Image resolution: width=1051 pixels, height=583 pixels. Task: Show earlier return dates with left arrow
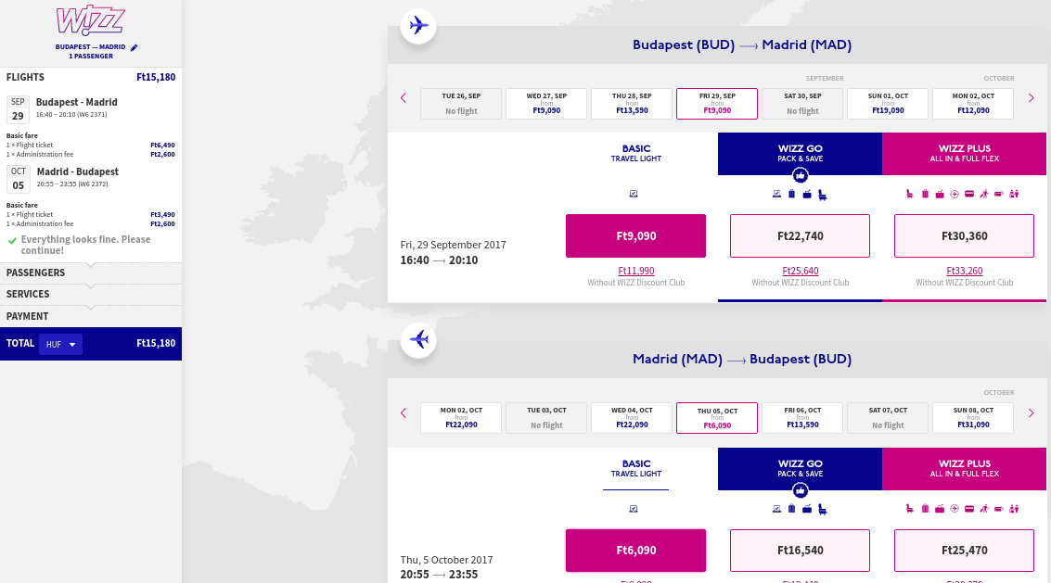pyautogui.click(x=403, y=412)
